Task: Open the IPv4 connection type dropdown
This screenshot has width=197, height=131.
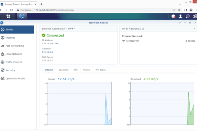Action: (71, 29)
